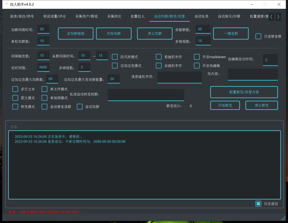288x223 pixels.
Task: Check the 前随机字符 option
Action: 159,57
